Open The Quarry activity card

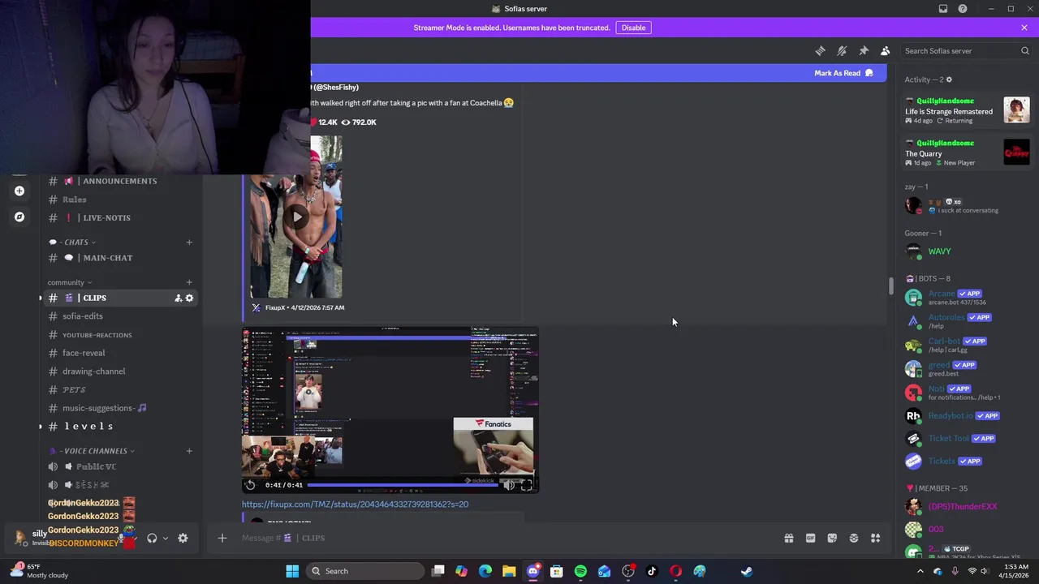point(968,152)
